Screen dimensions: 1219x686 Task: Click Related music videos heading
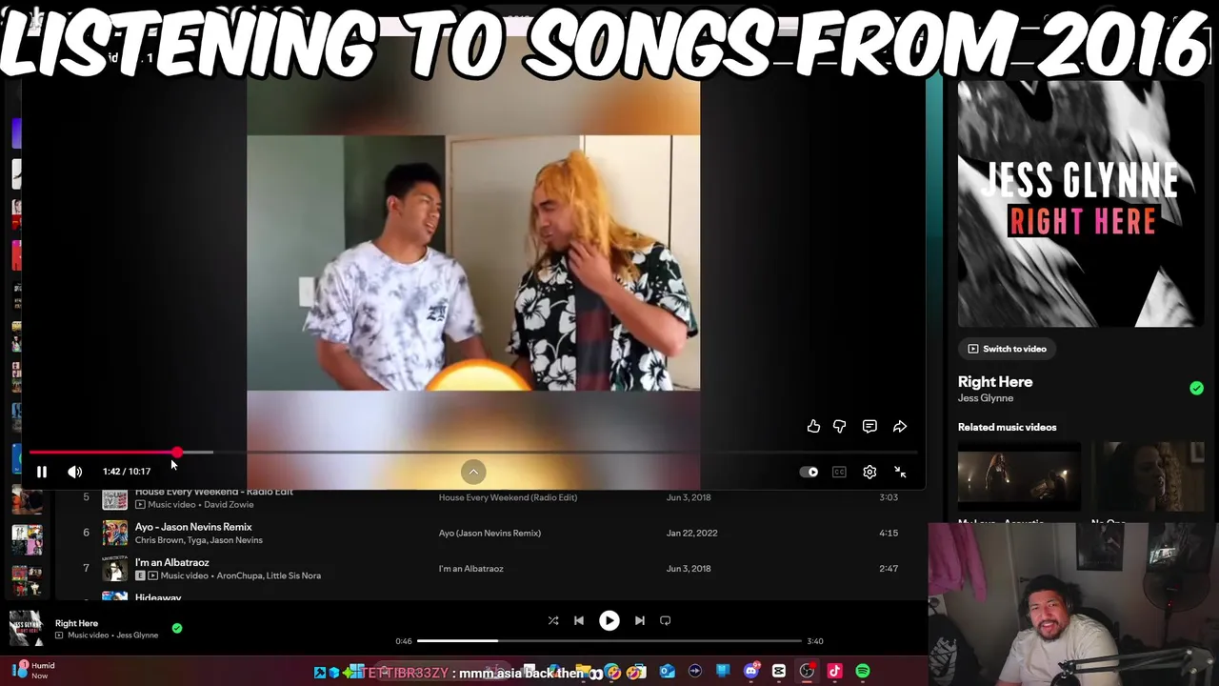[1007, 427]
